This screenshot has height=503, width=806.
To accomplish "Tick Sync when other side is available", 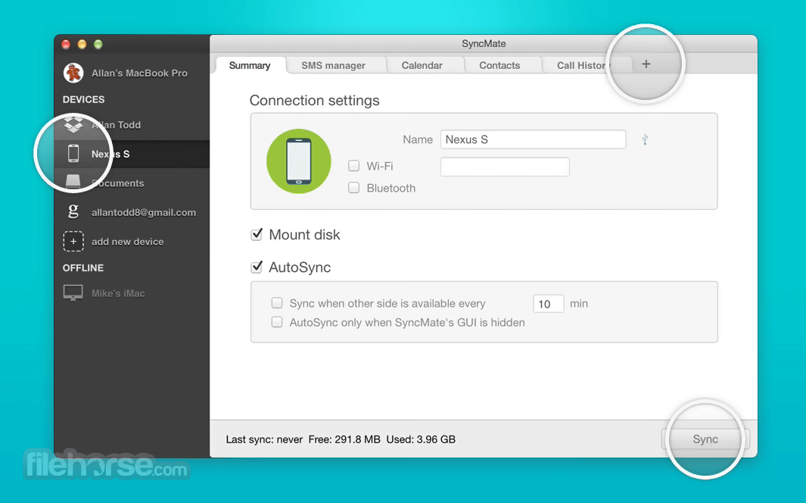I will tap(277, 303).
